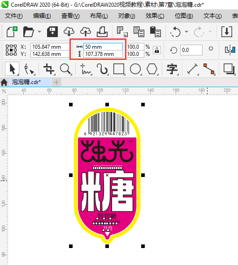Image resolution: width=238 pixels, height=265 pixels.
Task: Open the 布局(L) menu
Action: pos(99,16)
